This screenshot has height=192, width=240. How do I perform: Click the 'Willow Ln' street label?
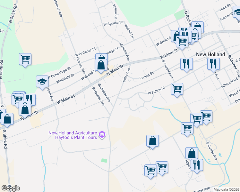[x=115, y=12]
